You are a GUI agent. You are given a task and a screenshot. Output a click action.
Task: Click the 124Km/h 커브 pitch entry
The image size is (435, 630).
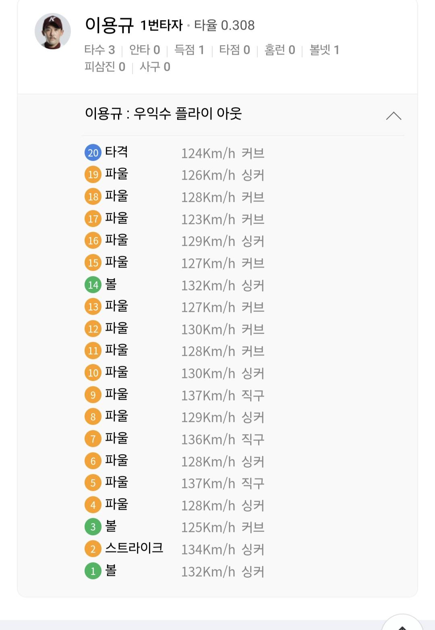click(x=223, y=153)
